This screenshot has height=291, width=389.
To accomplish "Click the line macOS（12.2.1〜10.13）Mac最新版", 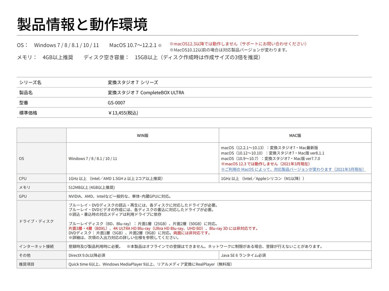I will (270, 148).
